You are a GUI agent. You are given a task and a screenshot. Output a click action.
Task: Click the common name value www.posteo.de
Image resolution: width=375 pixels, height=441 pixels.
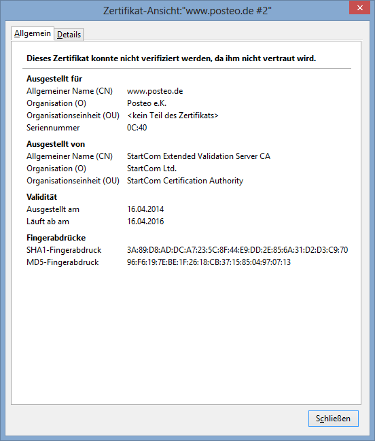(x=155, y=91)
